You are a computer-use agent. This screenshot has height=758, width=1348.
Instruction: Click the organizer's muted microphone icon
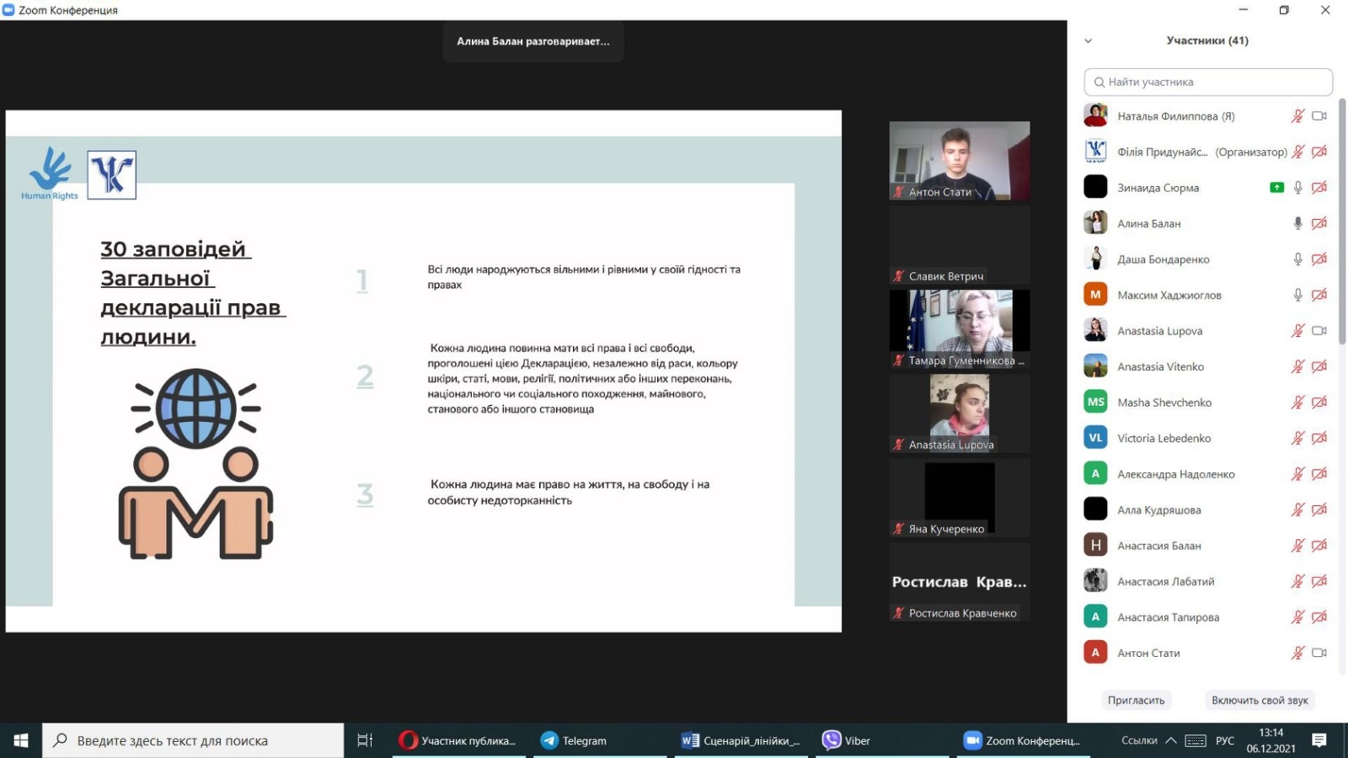pyautogui.click(x=1298, y=152)
